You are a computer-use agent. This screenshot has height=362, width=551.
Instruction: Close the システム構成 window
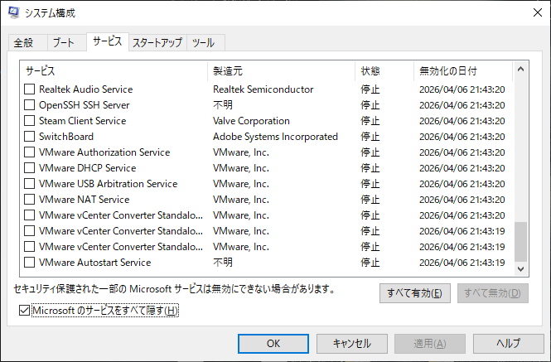(x=537, y=12)
